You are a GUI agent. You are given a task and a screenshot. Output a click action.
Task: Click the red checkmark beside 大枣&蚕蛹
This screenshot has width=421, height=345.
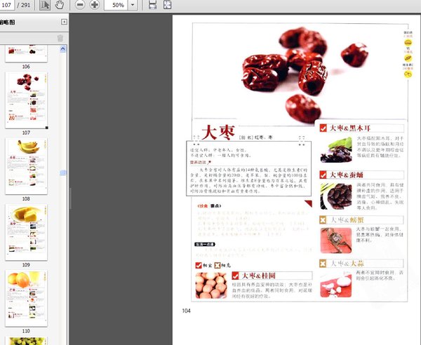[323, 175]
